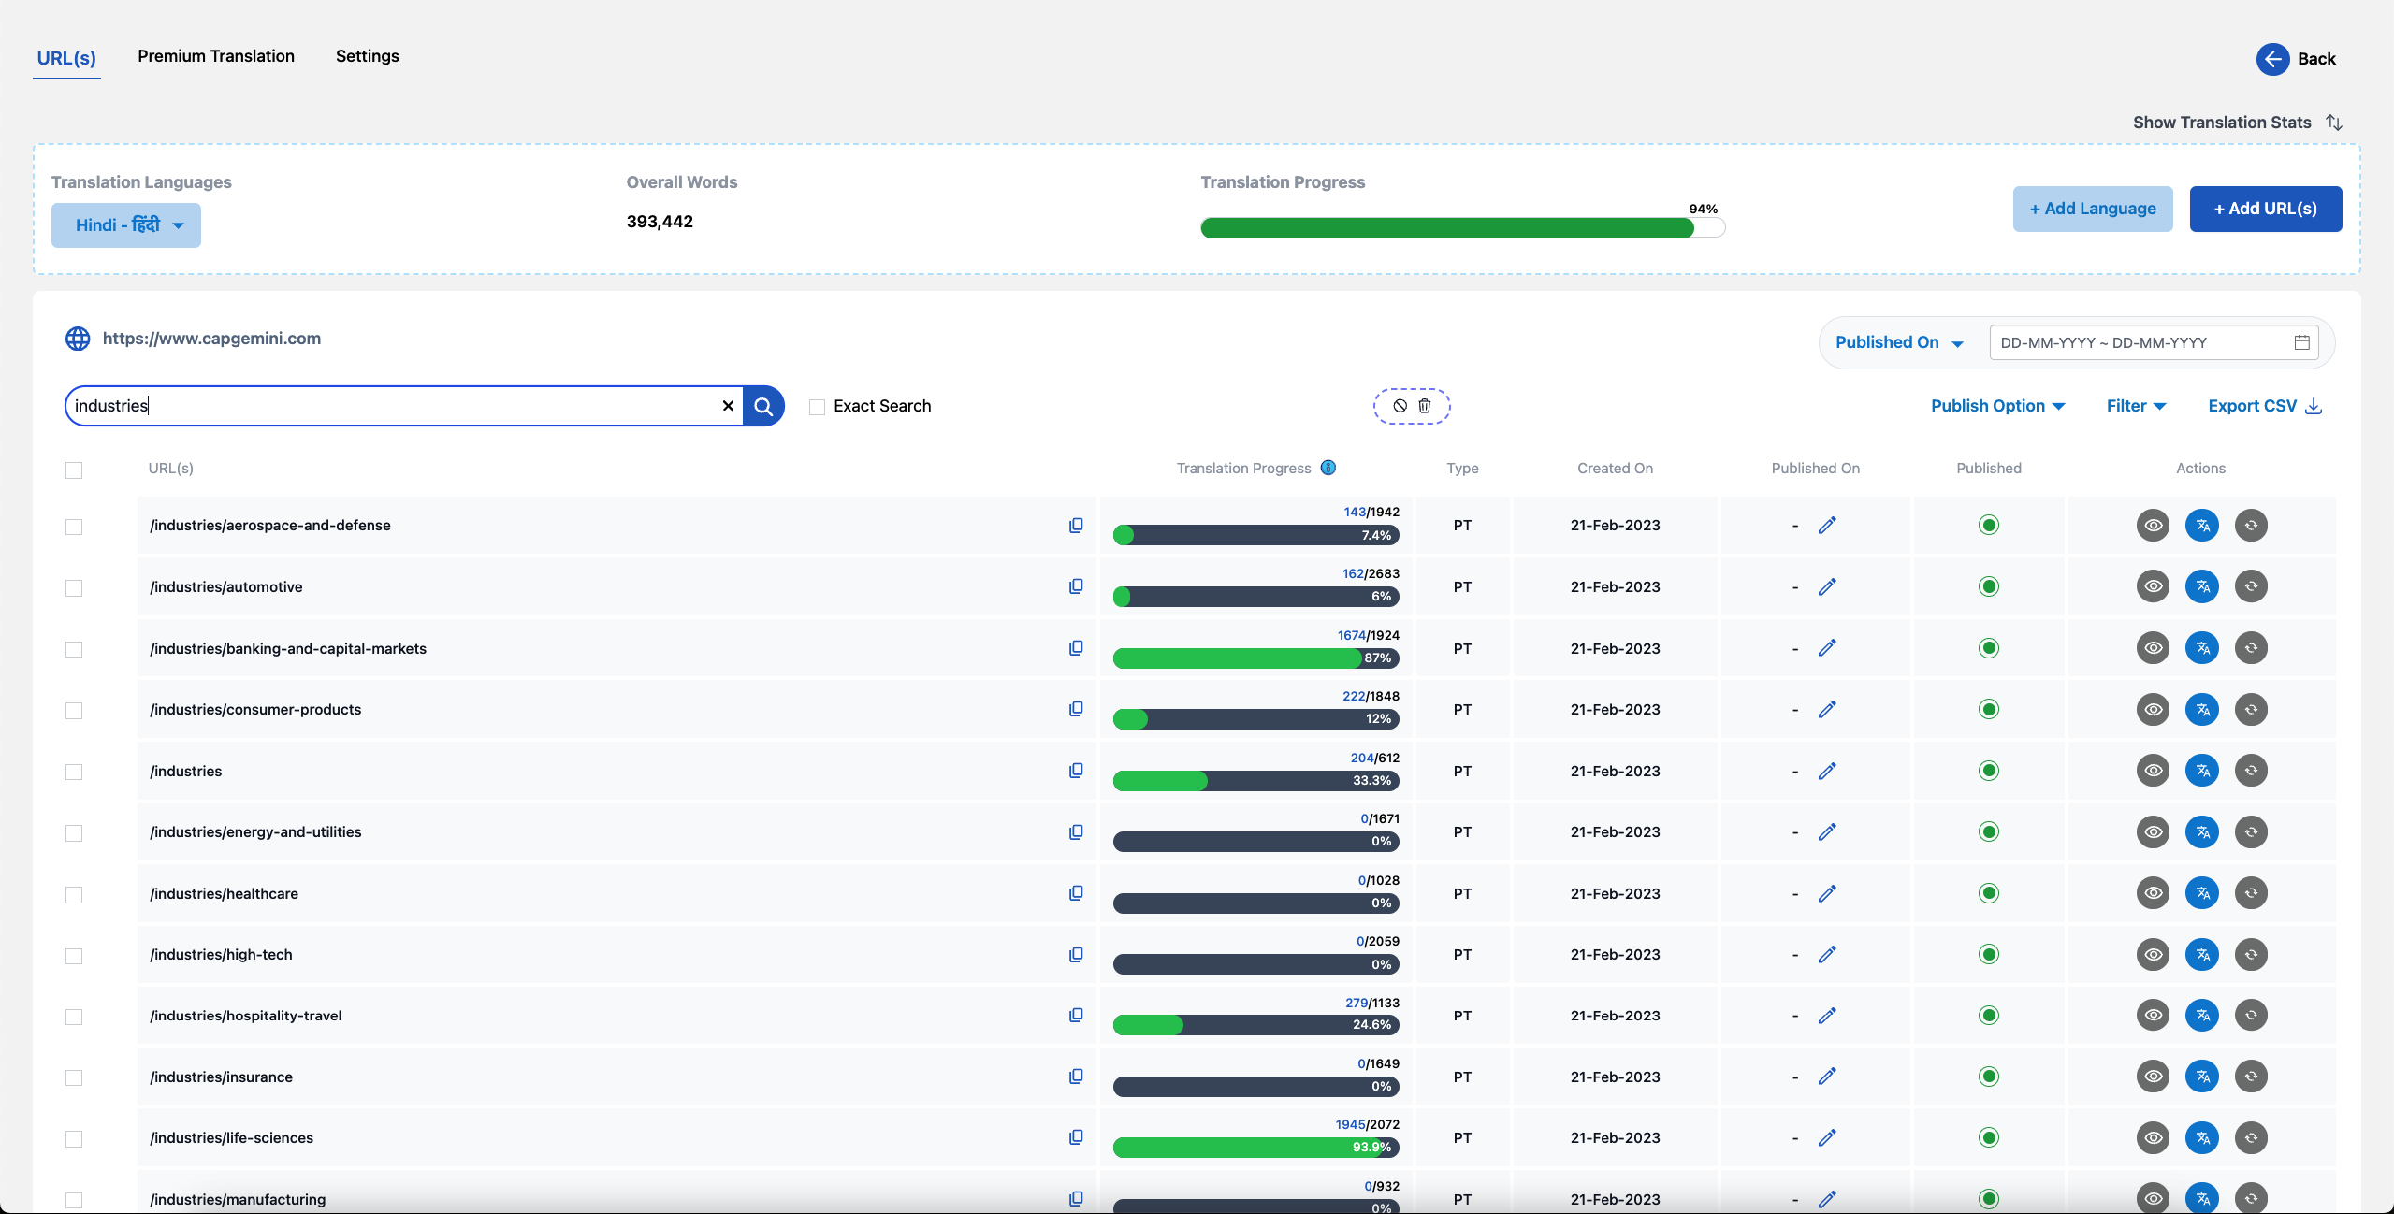Open the calendar date picker icon
Image resolution: width=2394 pixels, height=1214 pixels.
[2301, 342]
